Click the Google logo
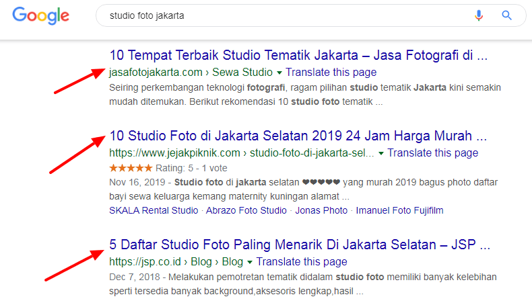532x305 pixels. (x=40, y=15)
